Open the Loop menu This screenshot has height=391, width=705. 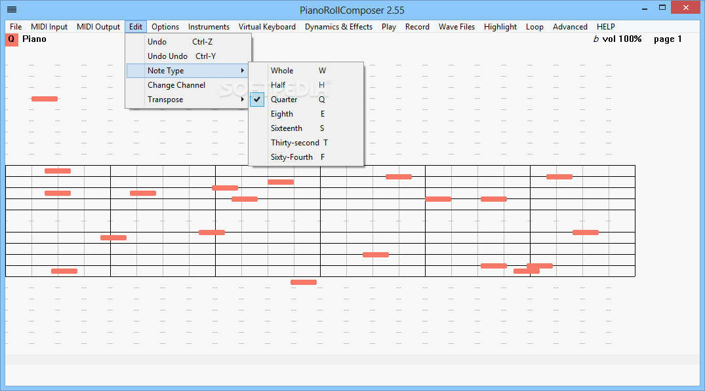pos(534,27)
